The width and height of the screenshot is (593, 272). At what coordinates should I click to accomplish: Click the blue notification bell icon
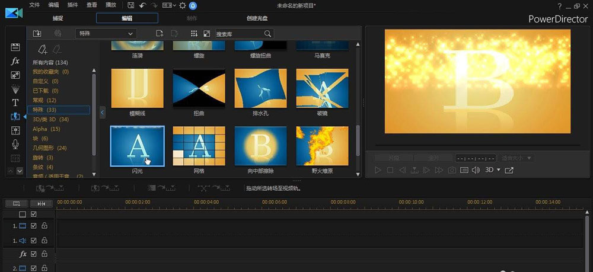click(193, 5)
